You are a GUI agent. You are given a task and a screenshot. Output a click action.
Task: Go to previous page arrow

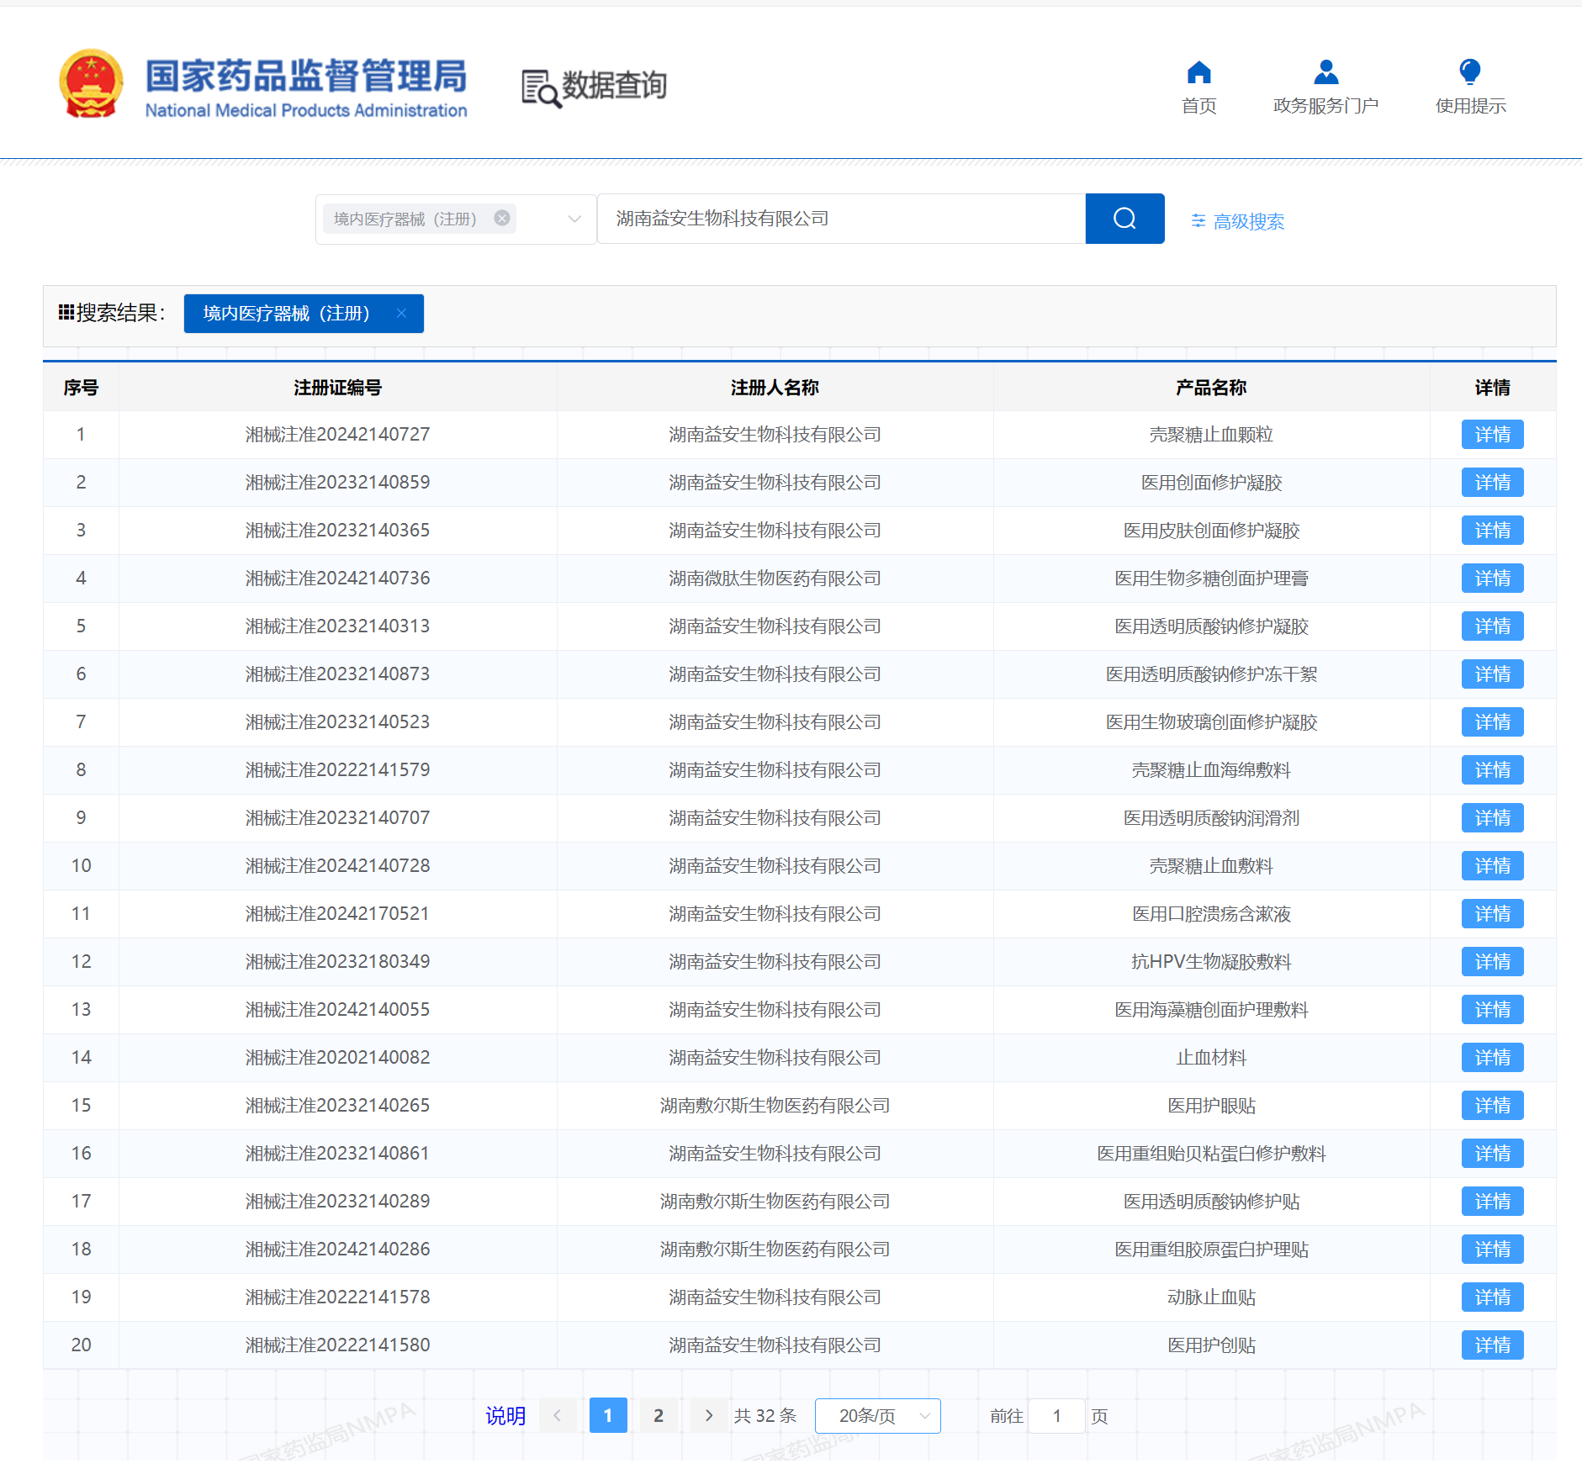click(x=558, y=1416)
